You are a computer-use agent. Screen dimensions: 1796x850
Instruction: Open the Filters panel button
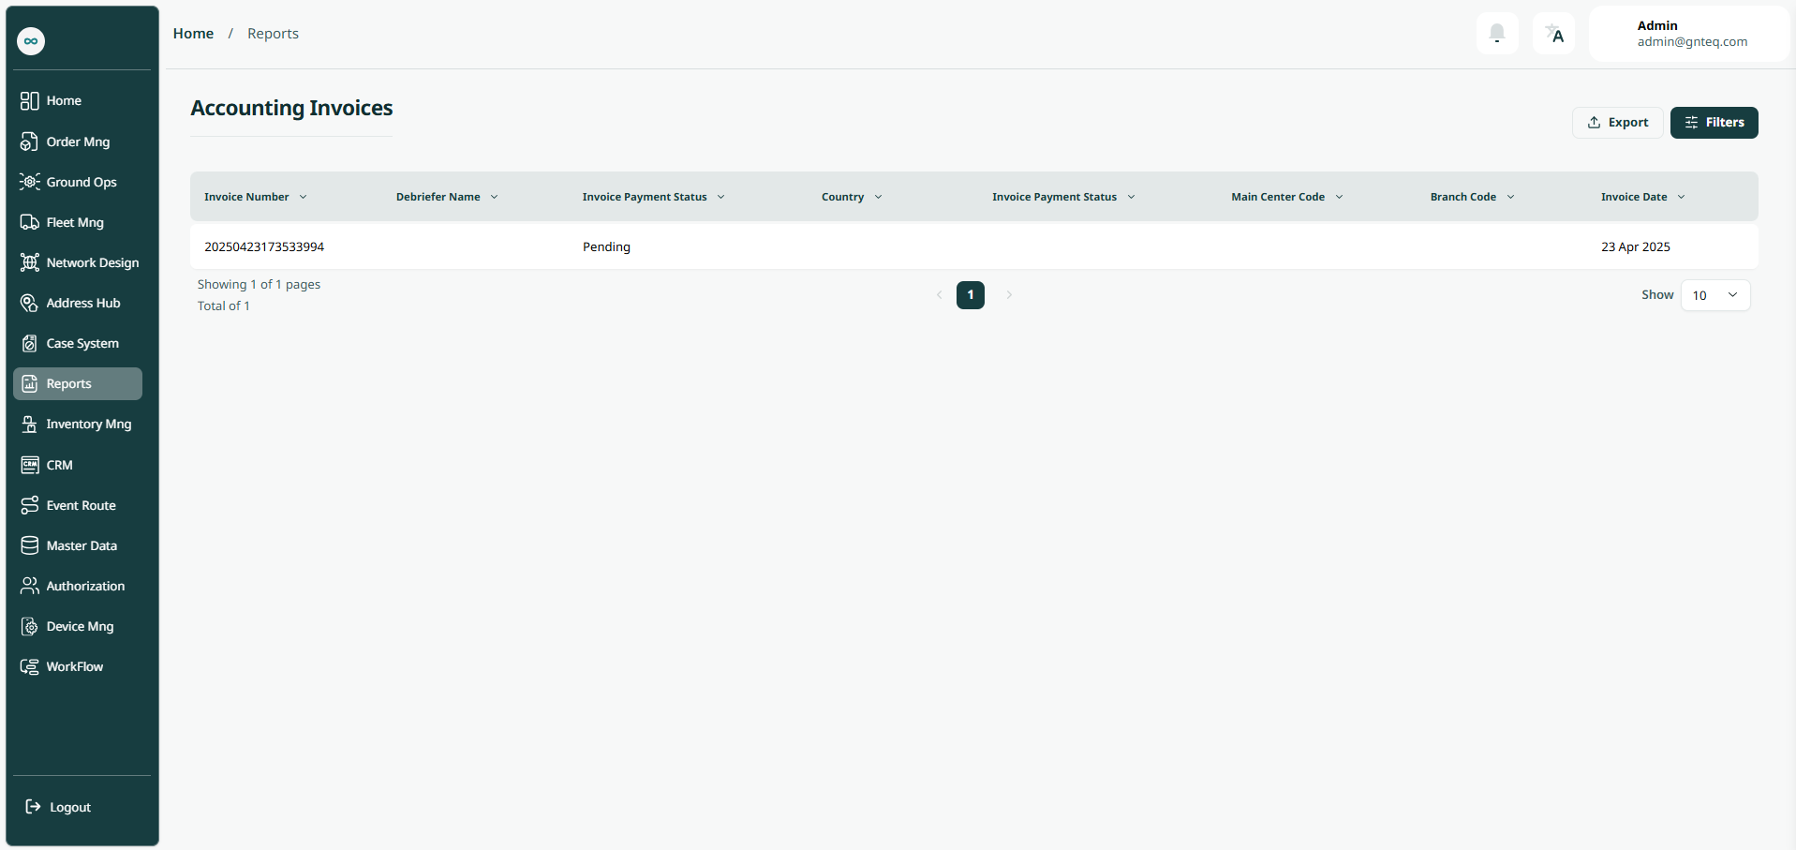pyautogui.click(x=1714, y=123)
